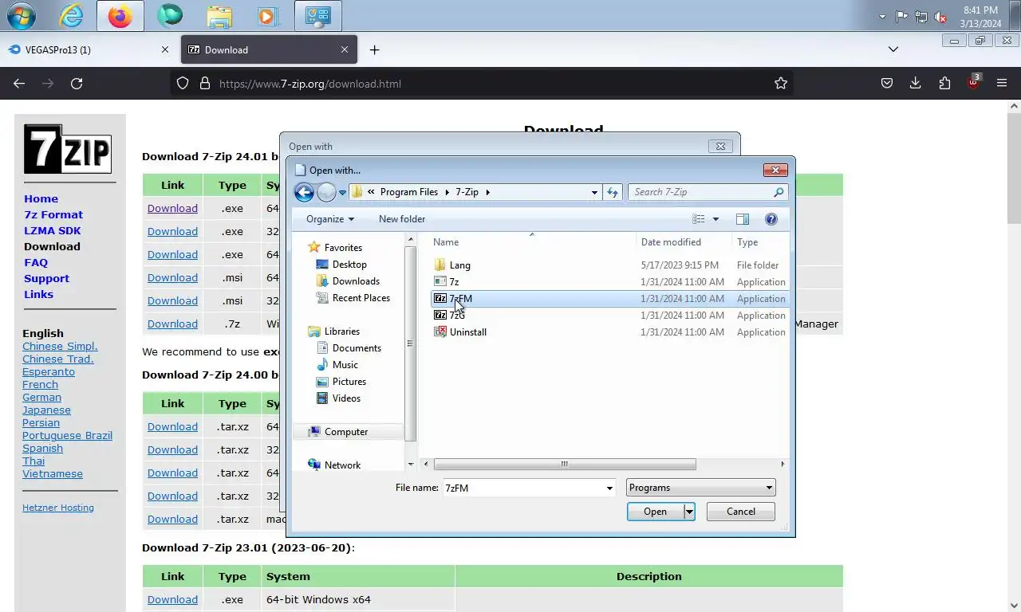The image size is (1021, 612).
Task: Open Music library
Action: [345, 365]
